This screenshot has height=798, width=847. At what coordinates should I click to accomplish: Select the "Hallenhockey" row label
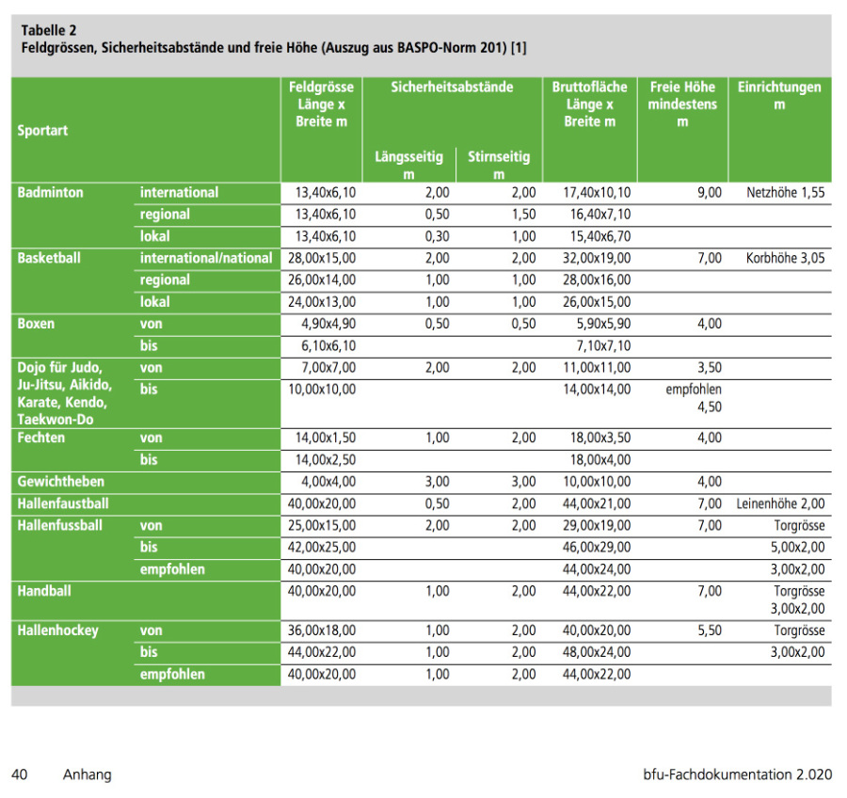click(x=57, y=630)
